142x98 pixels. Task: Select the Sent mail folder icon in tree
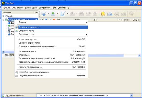pos(9,29)
